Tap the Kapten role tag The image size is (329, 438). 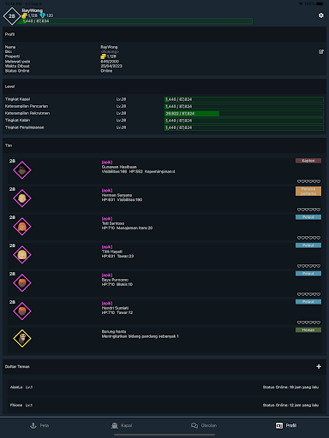(308, 161)
